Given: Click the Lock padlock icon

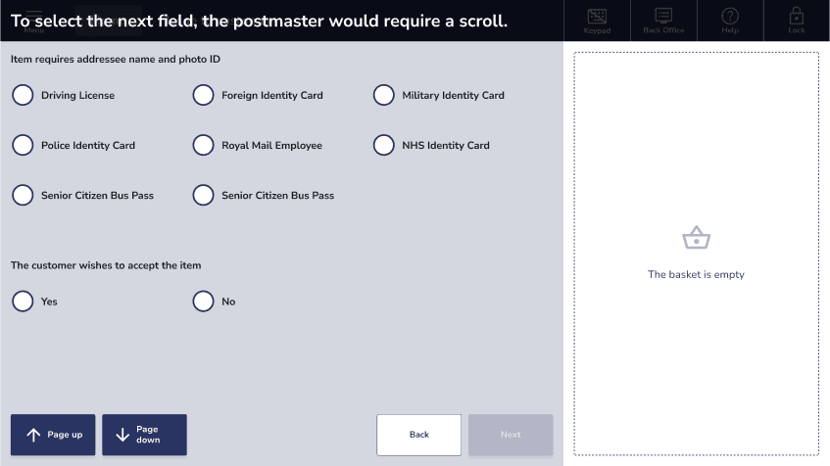Looking at the screenshot, I should tap(796, 16).
